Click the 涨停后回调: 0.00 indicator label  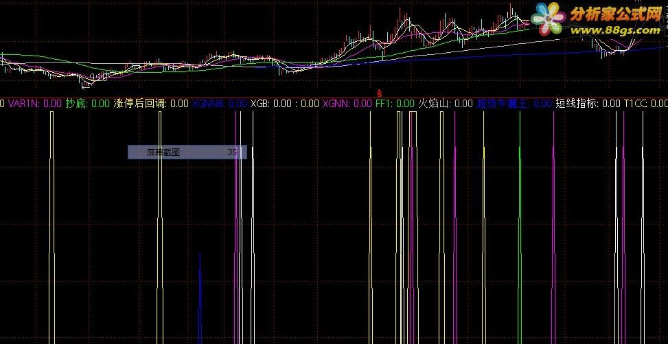pos(151,104)
